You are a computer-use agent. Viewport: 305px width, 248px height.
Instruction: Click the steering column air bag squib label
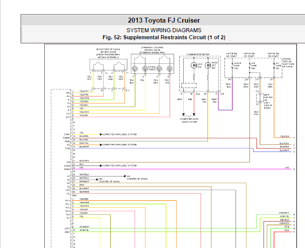(x=152, y=50)
